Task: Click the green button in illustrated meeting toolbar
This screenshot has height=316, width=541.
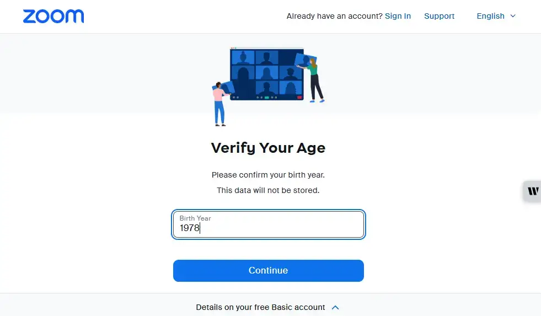Action: (267, 98)
